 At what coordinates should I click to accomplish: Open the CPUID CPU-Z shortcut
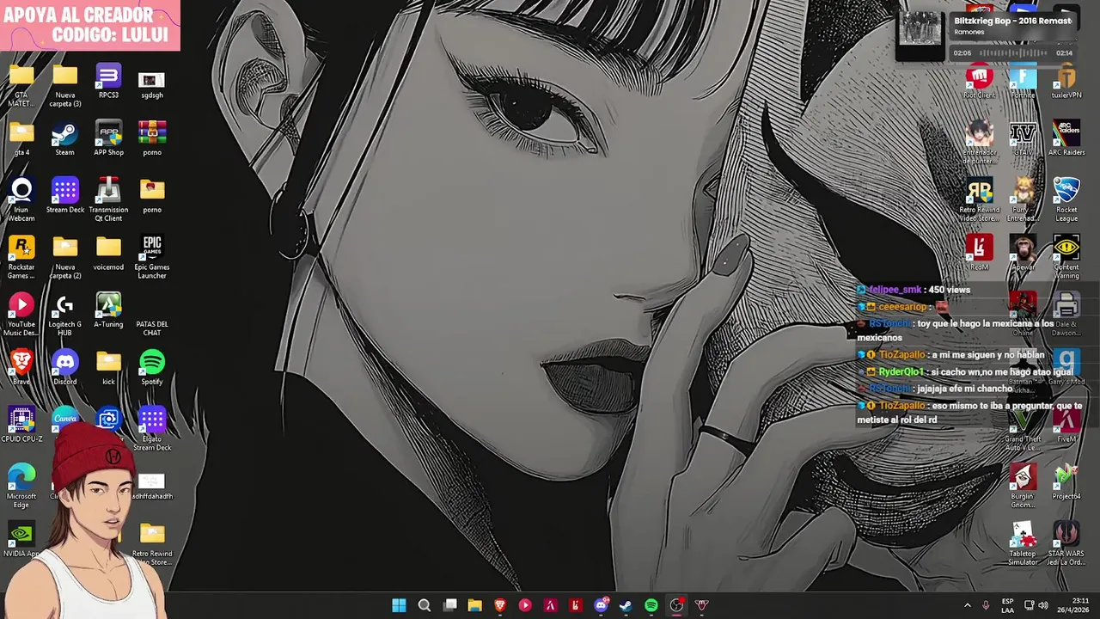(21, 426)
